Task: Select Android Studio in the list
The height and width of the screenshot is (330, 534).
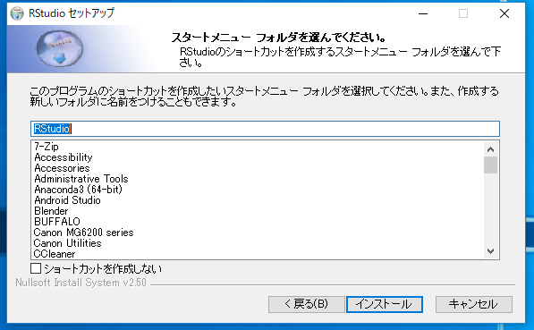Action: click(67, 200)
